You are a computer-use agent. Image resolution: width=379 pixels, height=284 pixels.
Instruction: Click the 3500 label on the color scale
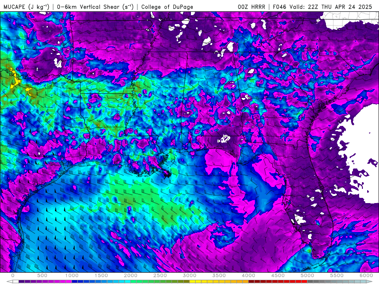coord(219,275)
